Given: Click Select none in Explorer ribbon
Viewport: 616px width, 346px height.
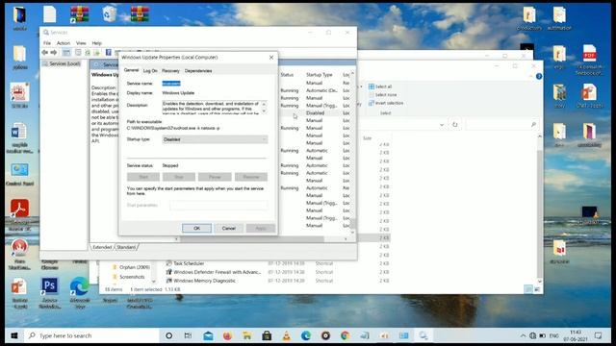Looking at the screenshot, I should click(382, 95).
